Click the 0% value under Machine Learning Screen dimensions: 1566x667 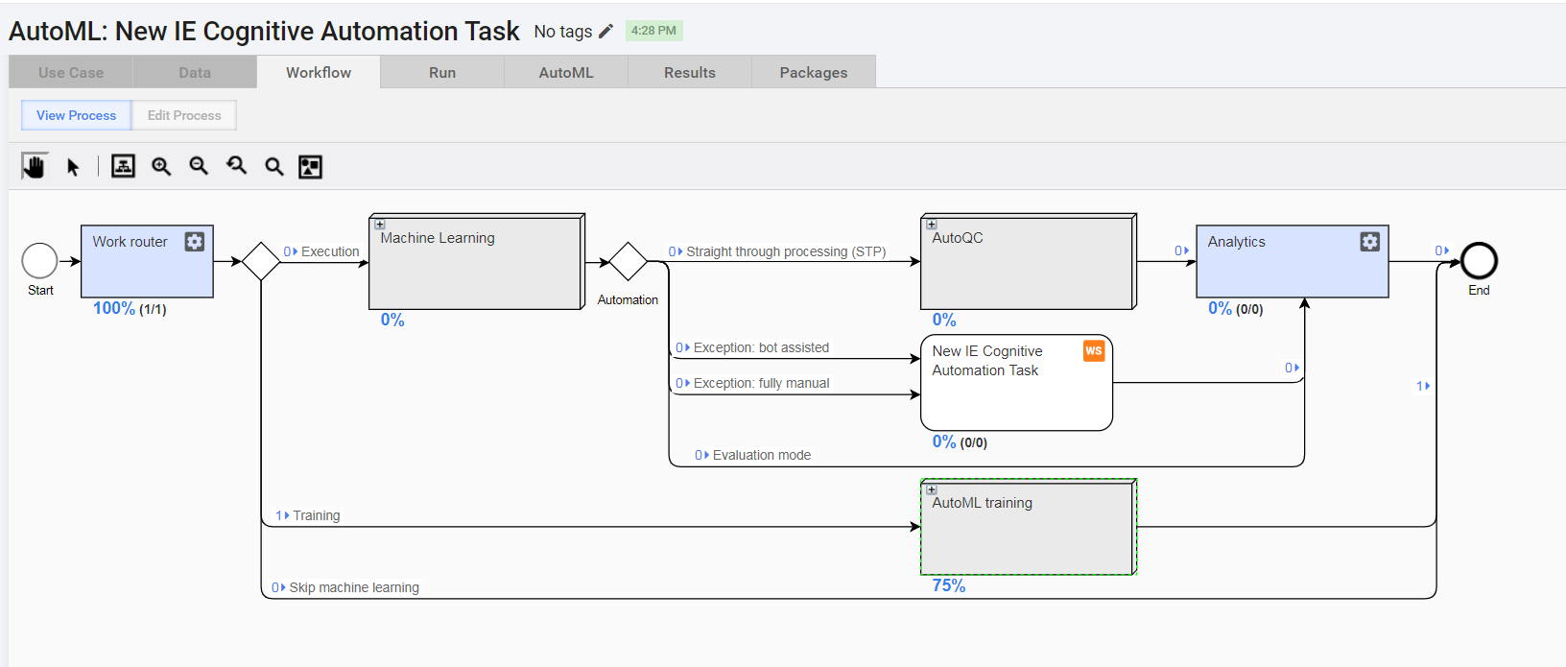[x=392, y=320]
